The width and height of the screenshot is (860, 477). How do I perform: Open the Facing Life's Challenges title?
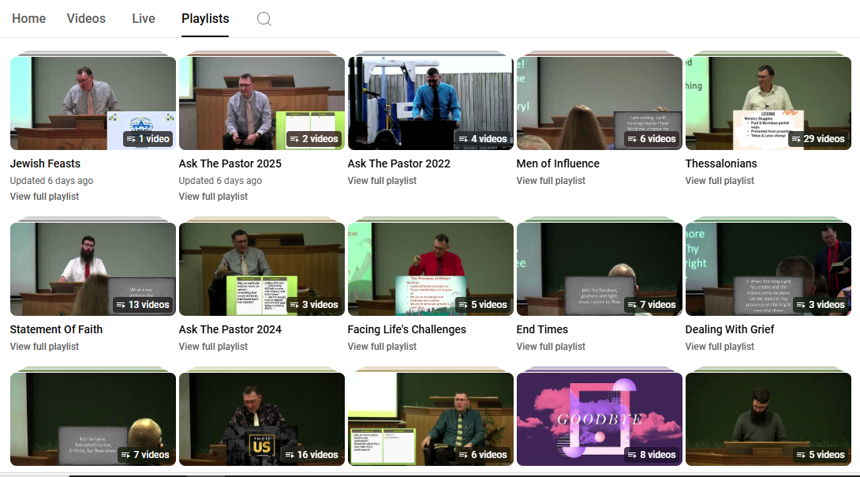coord(407,329)
